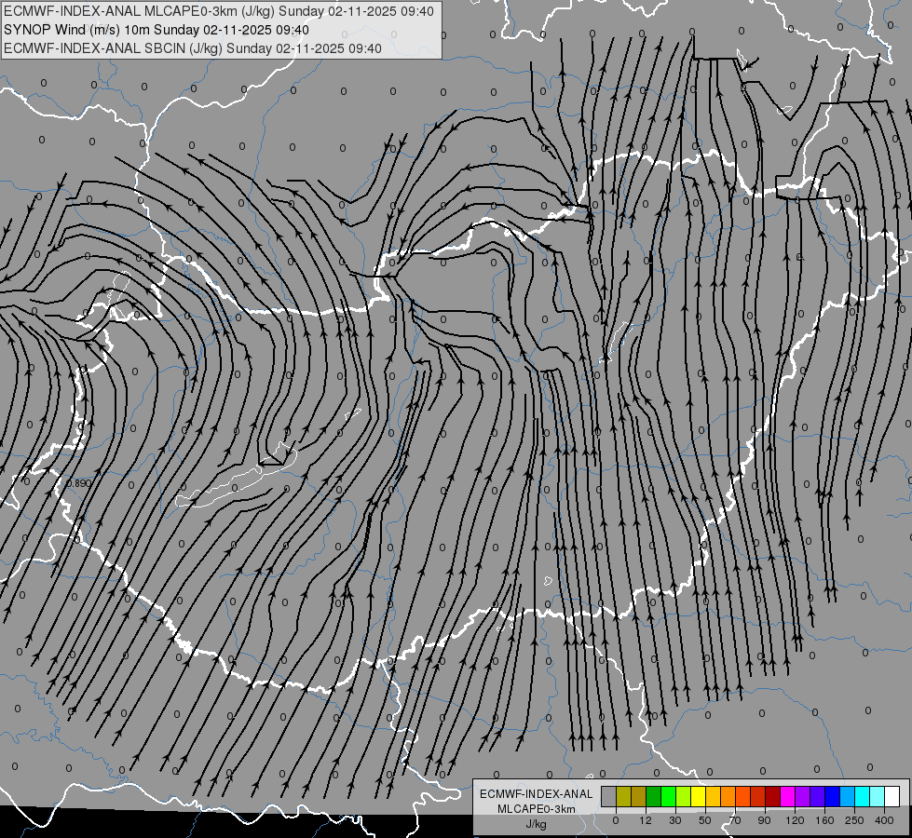Pick the white swatch in the legend
Viewport: 912px width, 838px height.
(892, 796)
